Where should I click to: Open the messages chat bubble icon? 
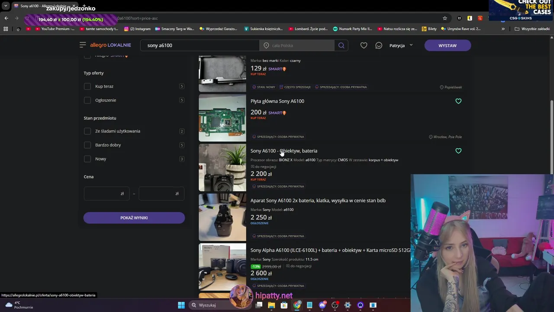pos(379,45)
